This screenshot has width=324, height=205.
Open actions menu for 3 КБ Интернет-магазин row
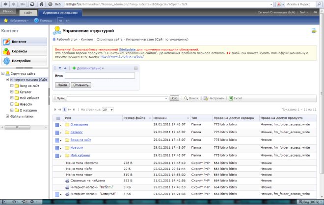[x=58, y=194]
